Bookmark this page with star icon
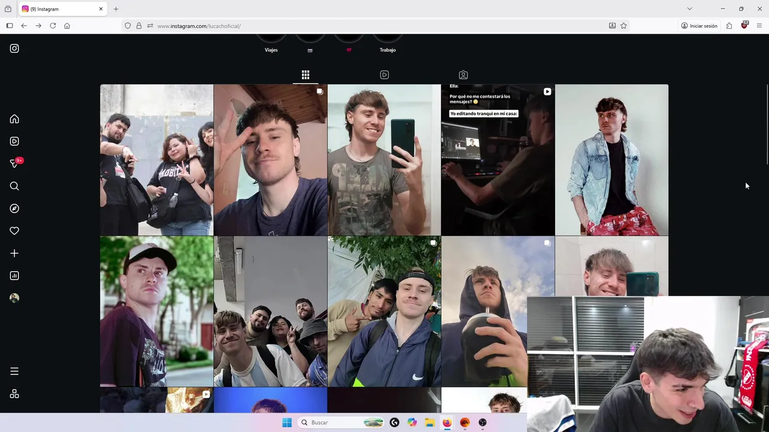769x432 pixels. coord(624,26)
